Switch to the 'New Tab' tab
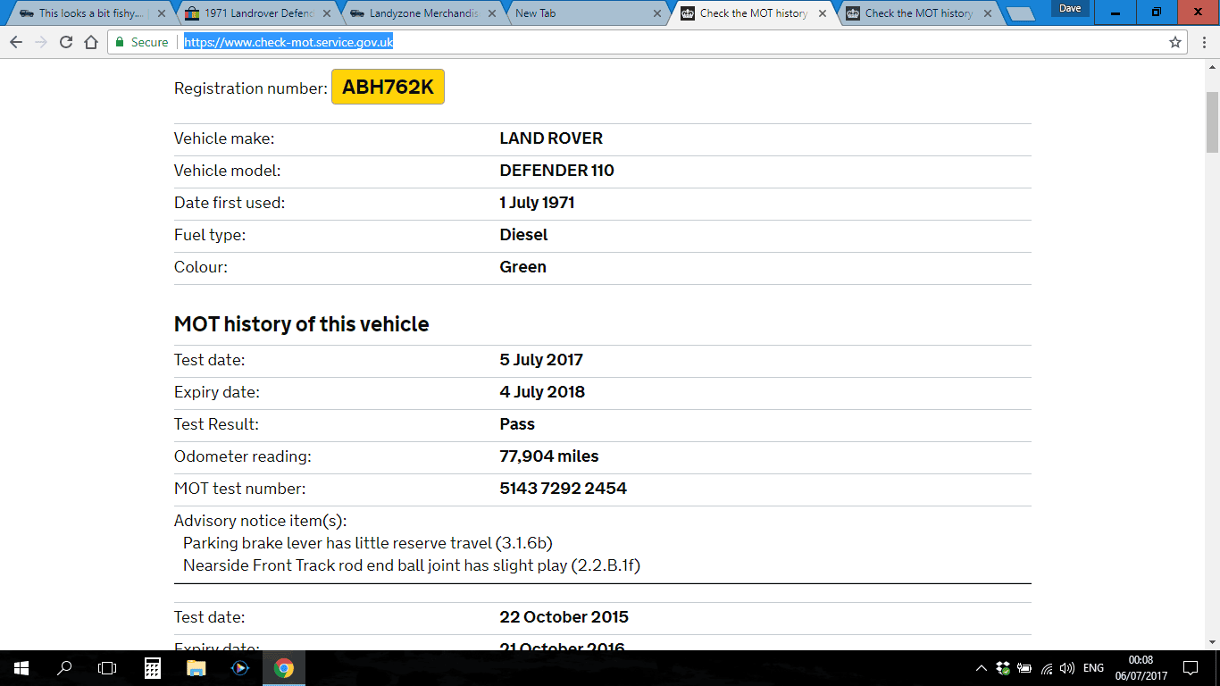Screen dimensions: 1220x686 pos(584,13)
